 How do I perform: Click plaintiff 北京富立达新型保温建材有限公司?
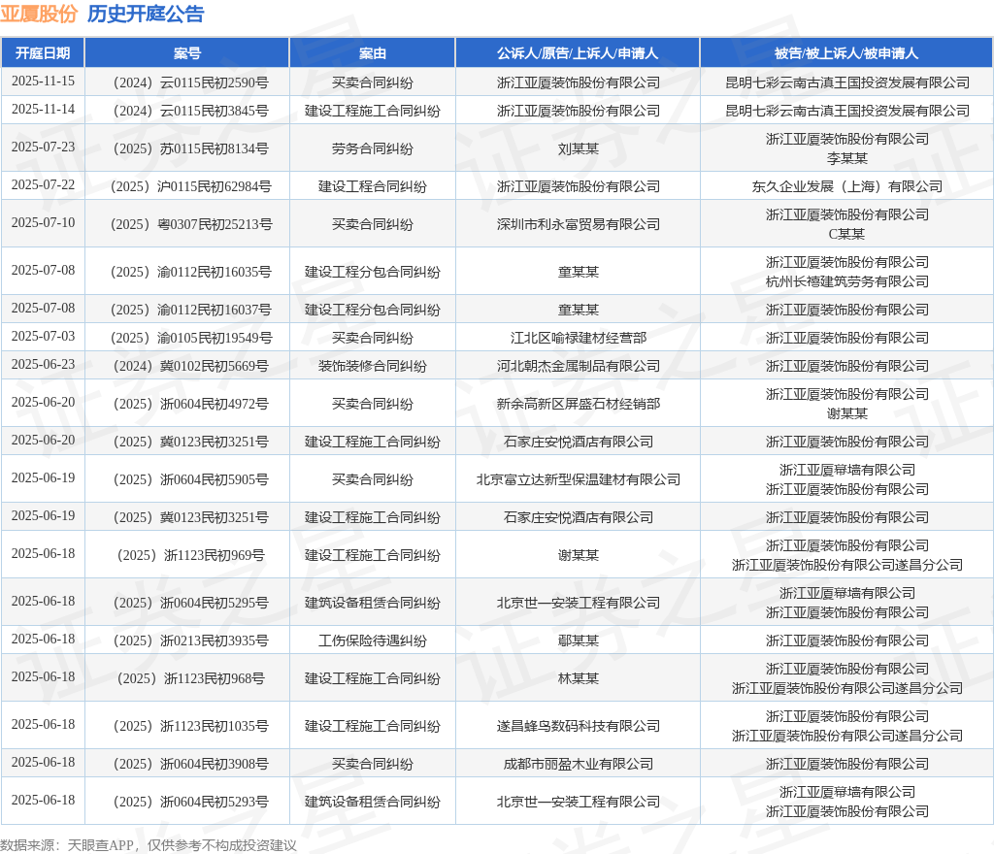(x=578, y=479)
